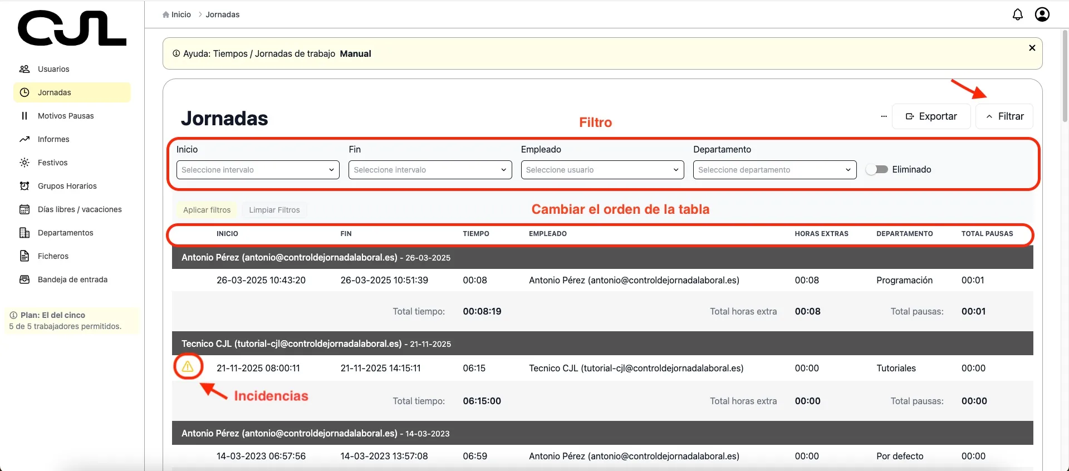Expand the Departamento dropdown
The width and height of the screenshot is (1069, 471).
pyautogui.click(x=774, y=170)
